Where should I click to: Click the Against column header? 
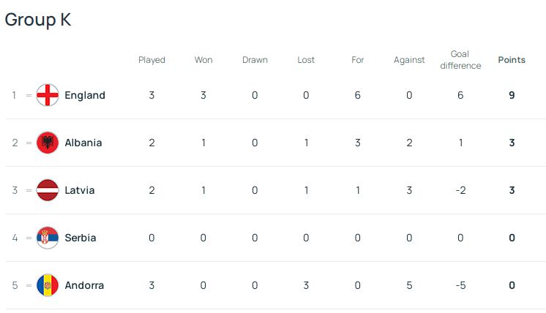(409, 60)
